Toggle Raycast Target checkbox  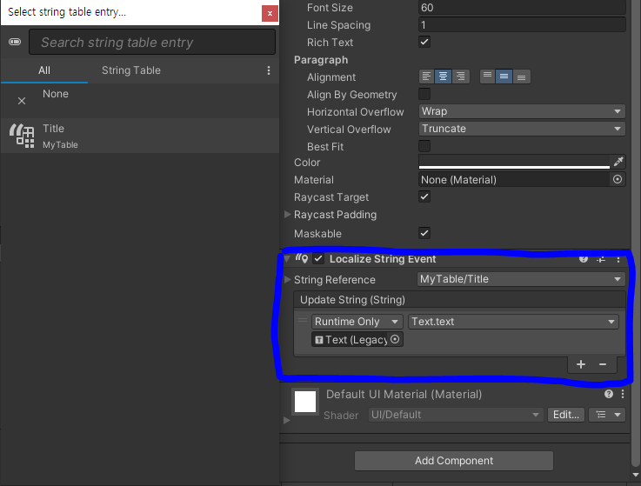[x=424, y=196]
